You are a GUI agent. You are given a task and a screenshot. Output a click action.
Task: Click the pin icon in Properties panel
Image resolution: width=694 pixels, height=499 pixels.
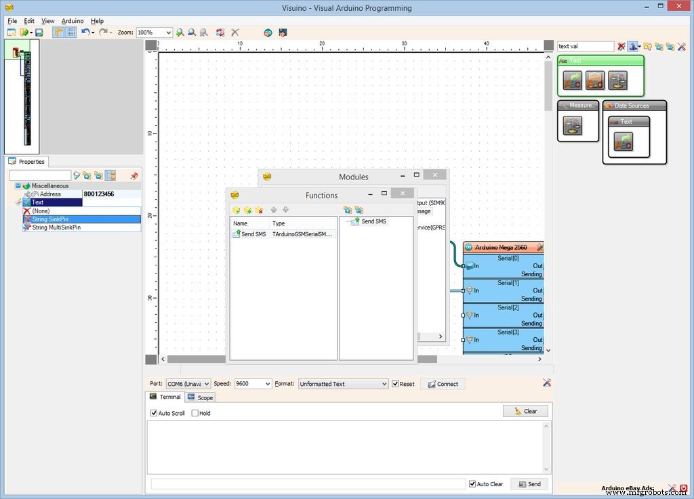pos(134,176)
